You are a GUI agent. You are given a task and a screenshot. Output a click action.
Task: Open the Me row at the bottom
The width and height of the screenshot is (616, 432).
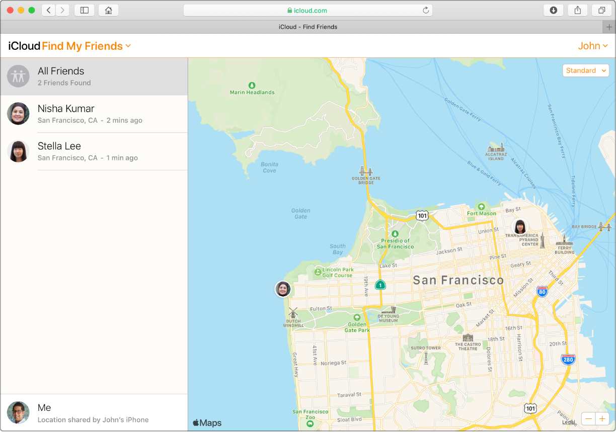pos(94,413)
